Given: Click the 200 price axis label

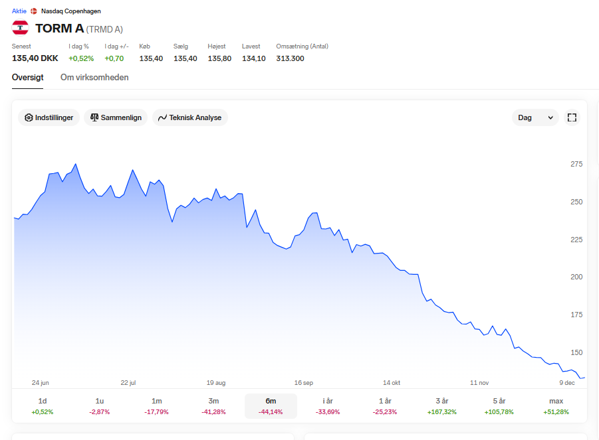Looking at the screenshot, I should point(576,277).
